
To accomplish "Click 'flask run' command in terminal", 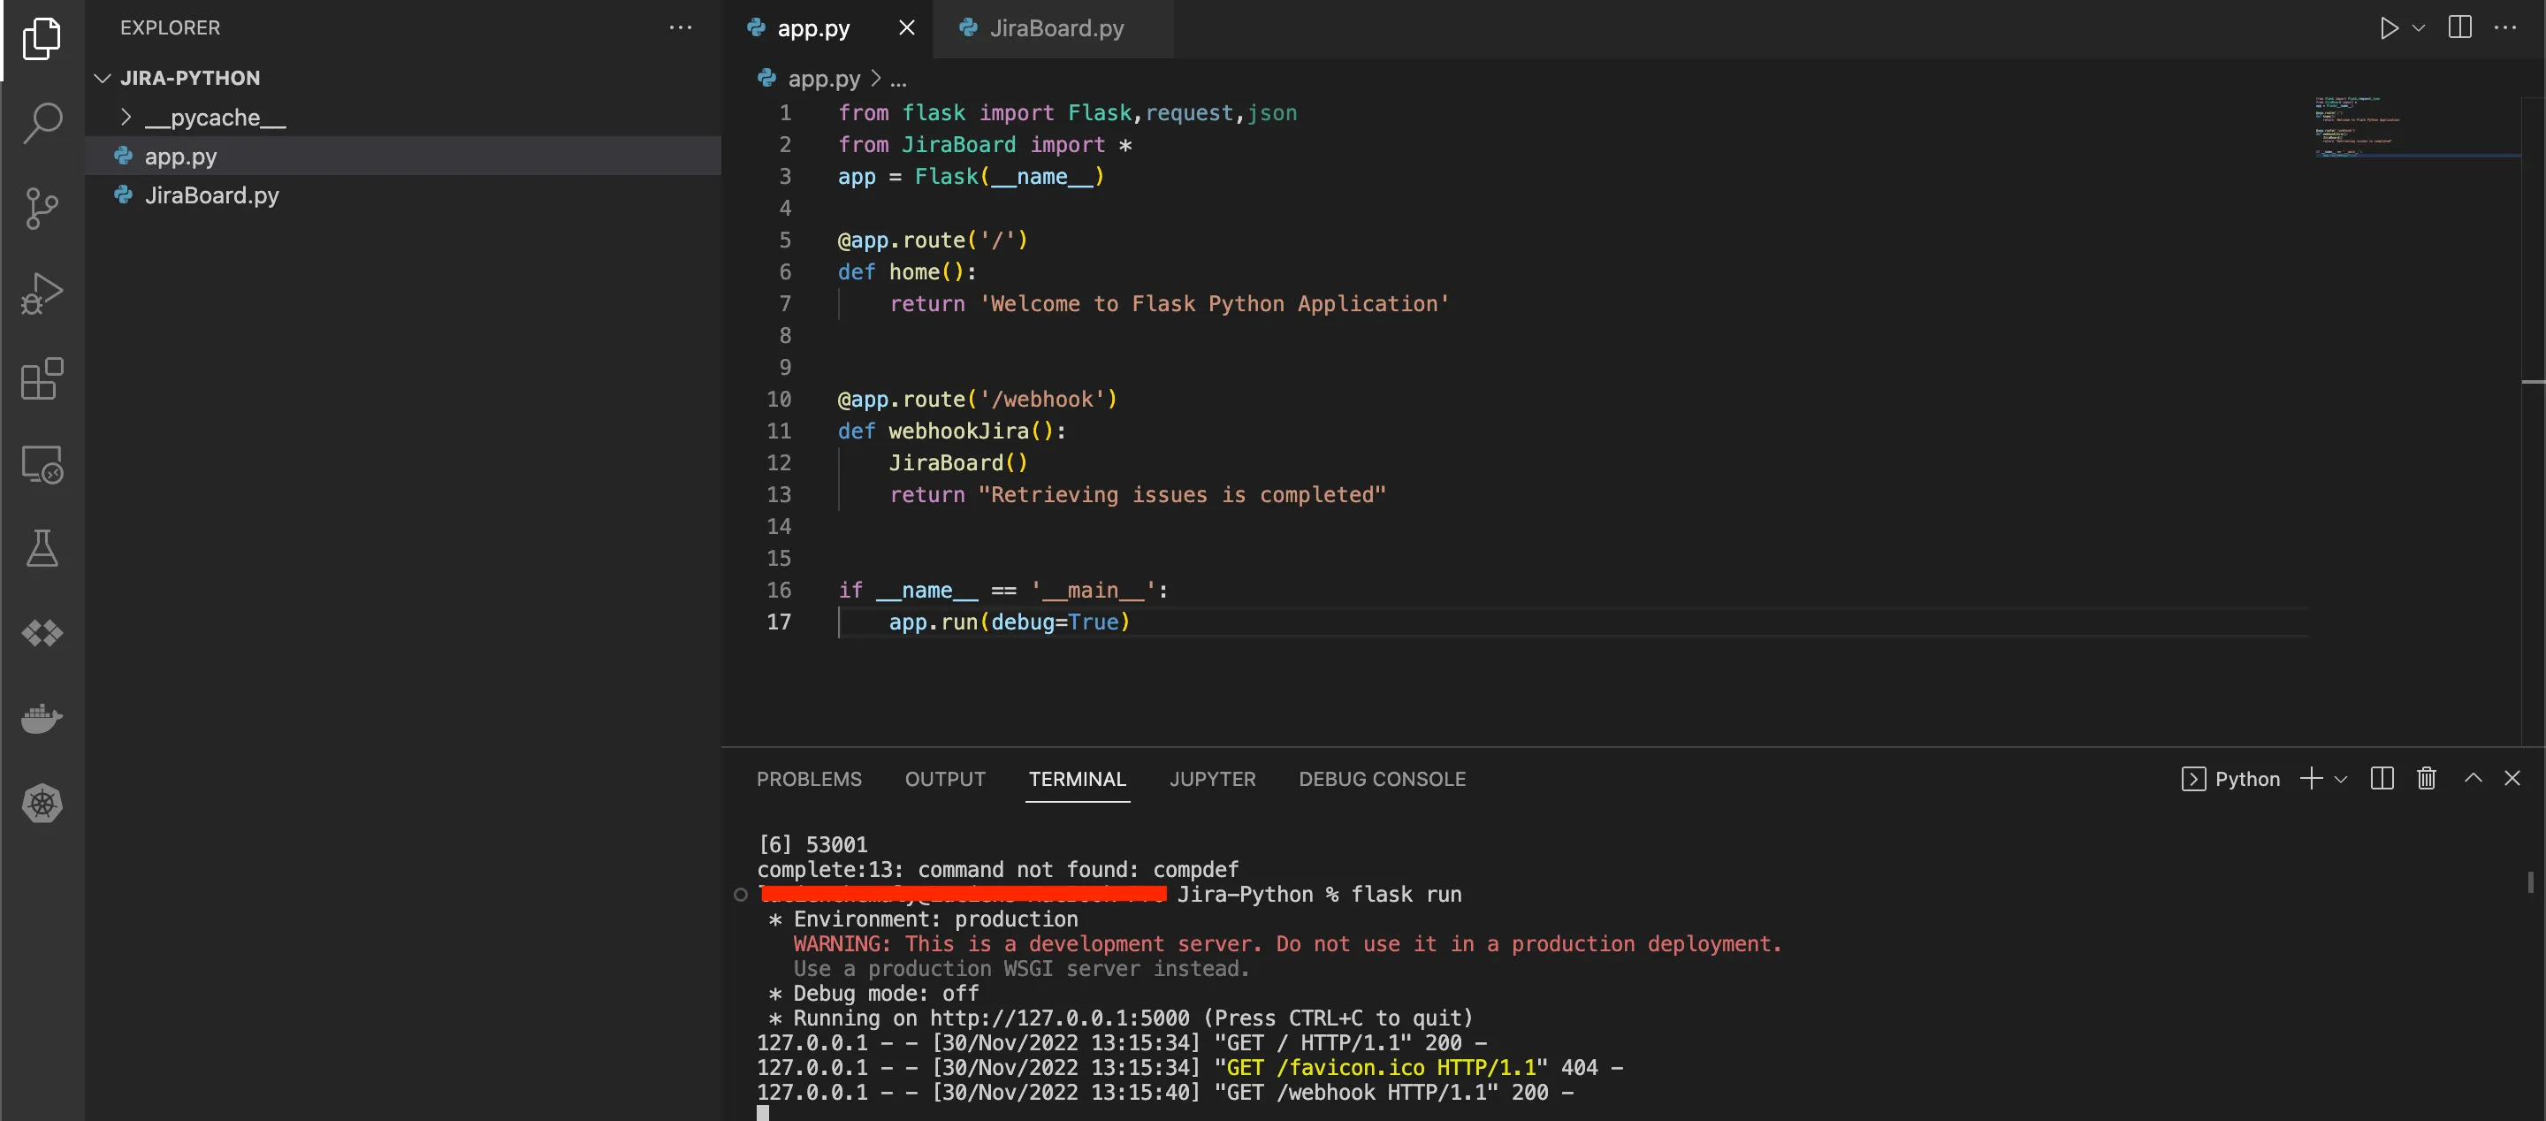I will coord(1406,895).
